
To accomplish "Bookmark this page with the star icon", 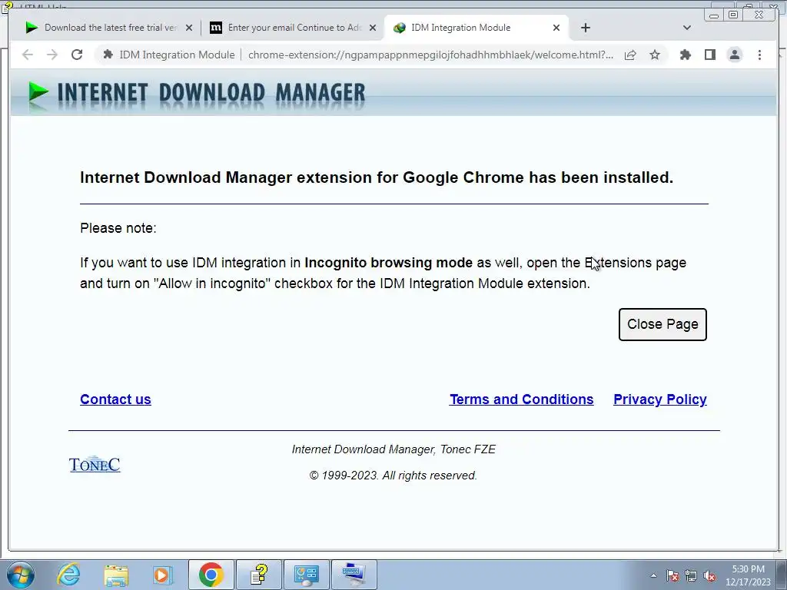I will (x=655, y=55).
